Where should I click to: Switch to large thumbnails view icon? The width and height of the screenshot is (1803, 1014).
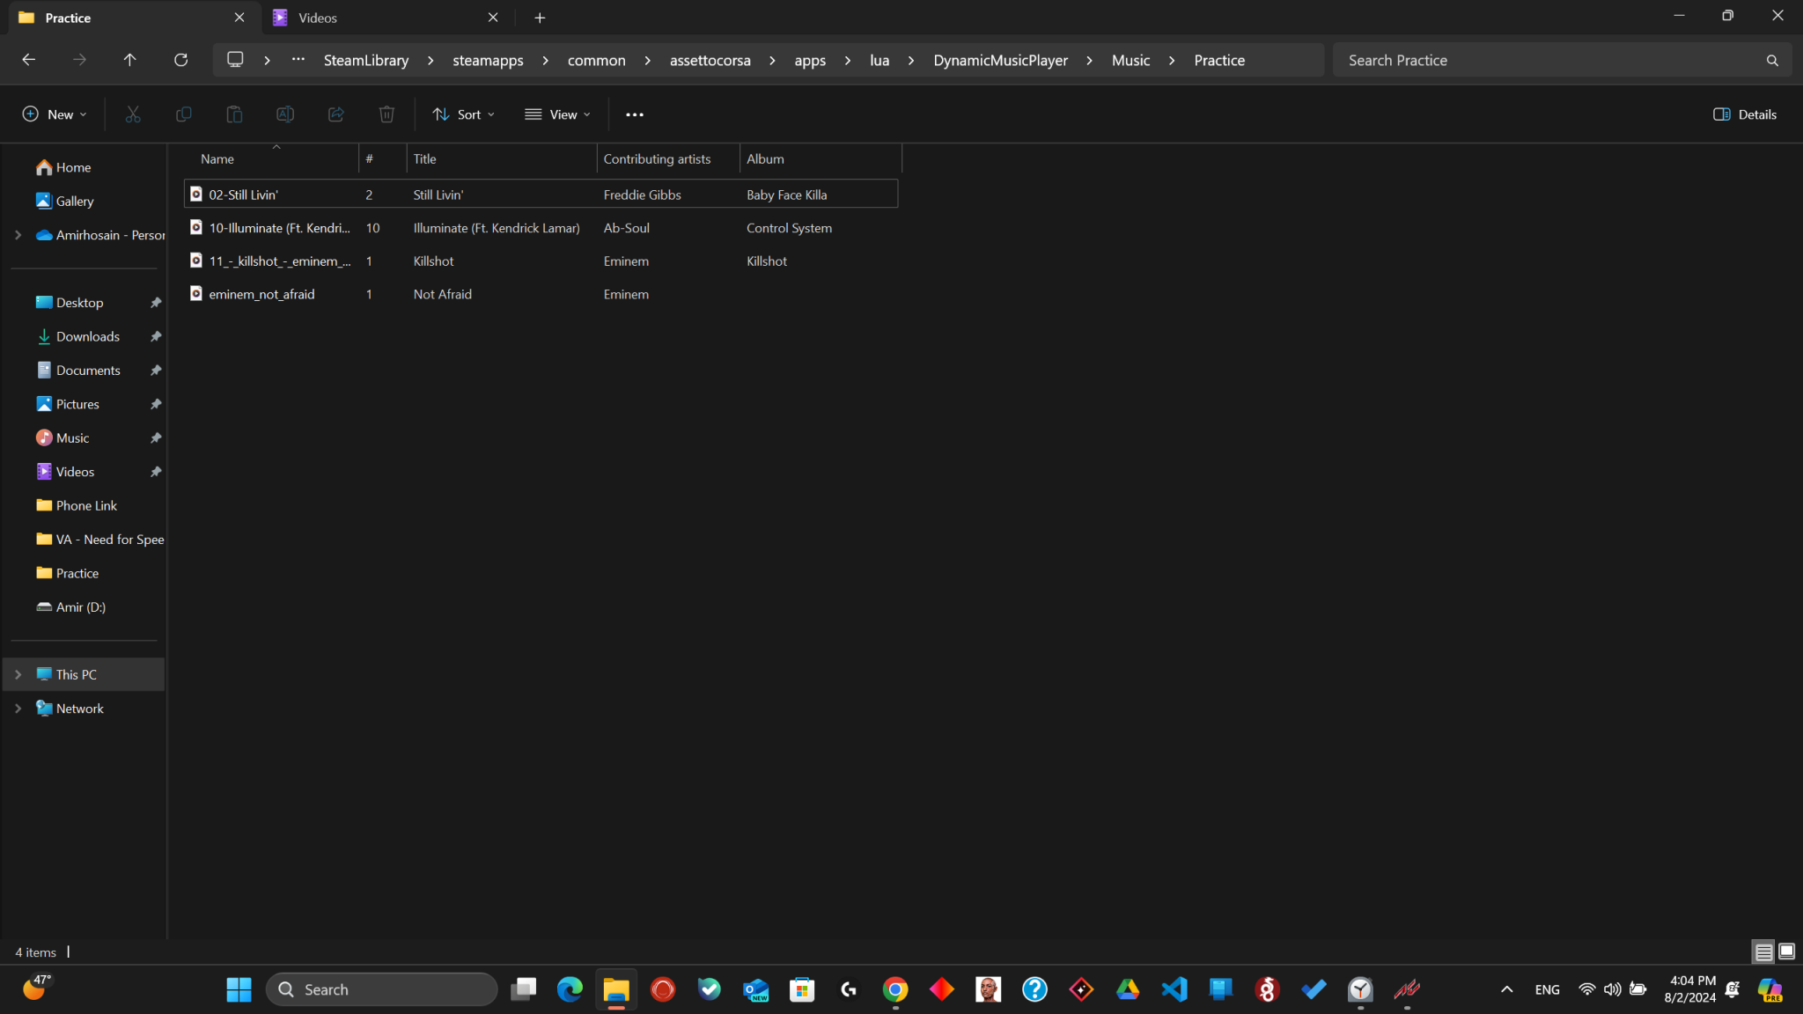(x=1786, y=952)
